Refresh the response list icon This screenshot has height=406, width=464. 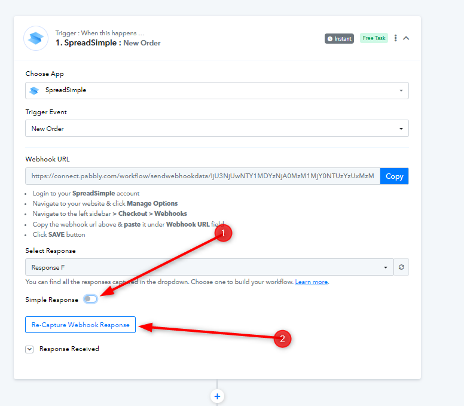click(x=401, y=267)
